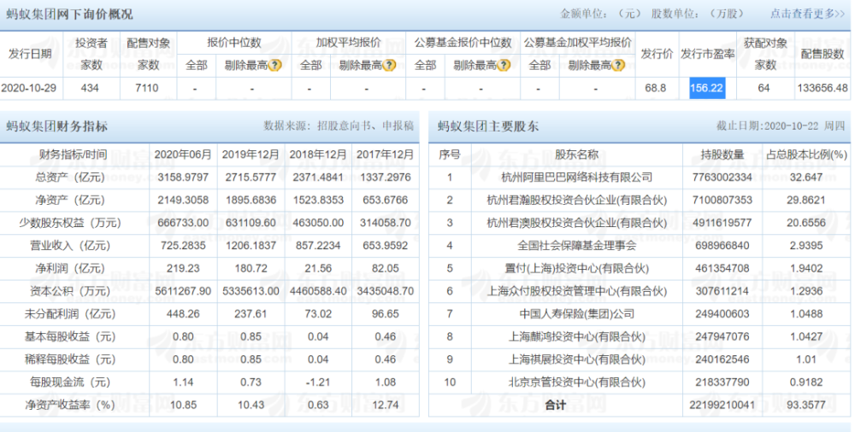Click shareholder 置付(上海)投资中心(有限合伙)
Image resolution: width=855 pixels, height=432 pixels.
[576, 269]
